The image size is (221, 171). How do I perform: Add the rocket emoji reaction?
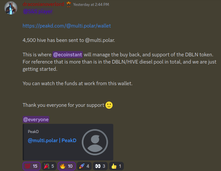coord(84,166)
